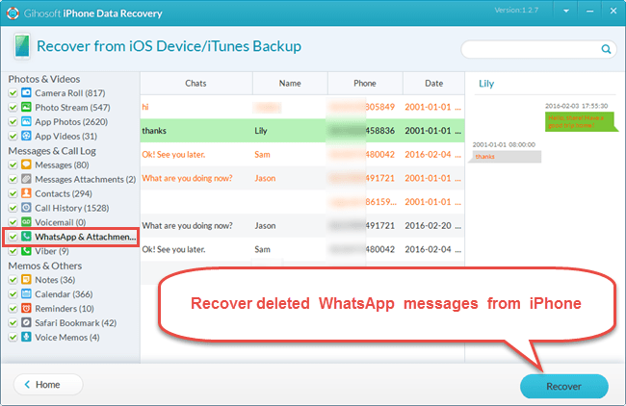
Task: Click the Lily contact name in preview
Action: [x=486, y=84]
